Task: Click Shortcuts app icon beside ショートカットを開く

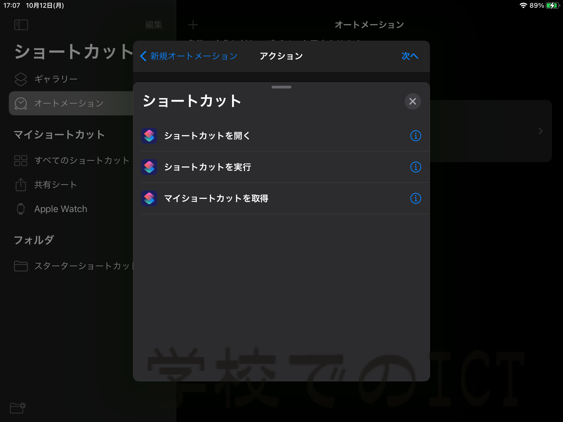Action: point(149,136)
